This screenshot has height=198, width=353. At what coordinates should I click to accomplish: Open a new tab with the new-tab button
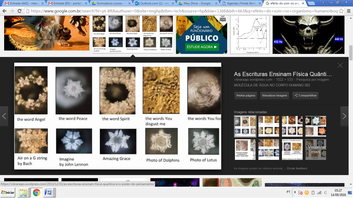click(311, 4)
